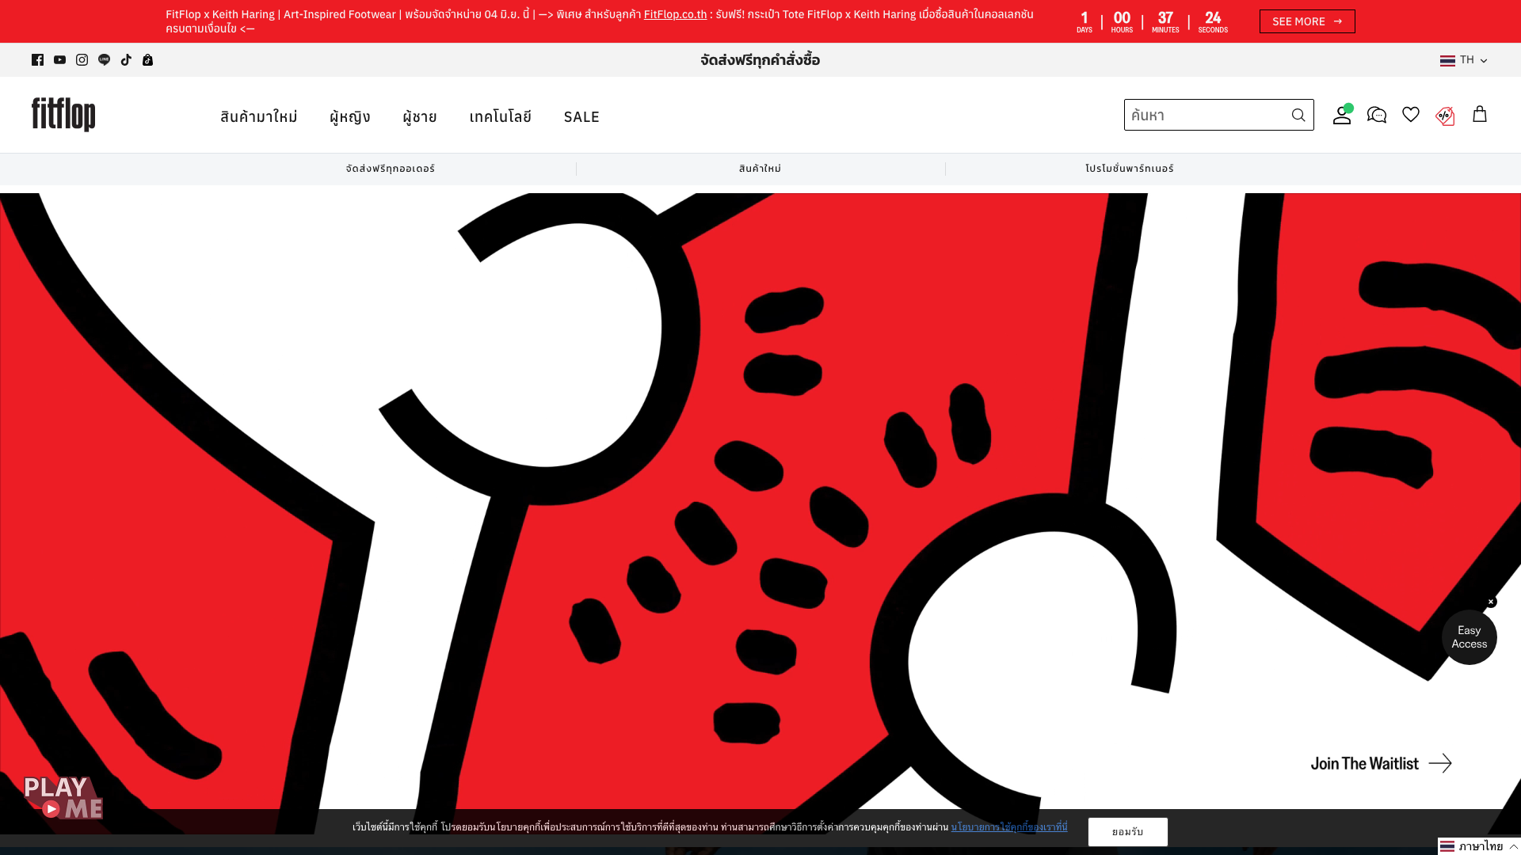Click the Play Me video button
The width and height of the screenshot is (1521, 855).
(63, 798)
